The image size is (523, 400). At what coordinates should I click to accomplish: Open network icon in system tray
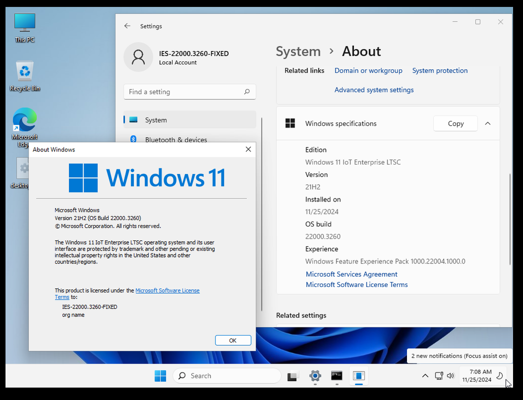[439, 376]
